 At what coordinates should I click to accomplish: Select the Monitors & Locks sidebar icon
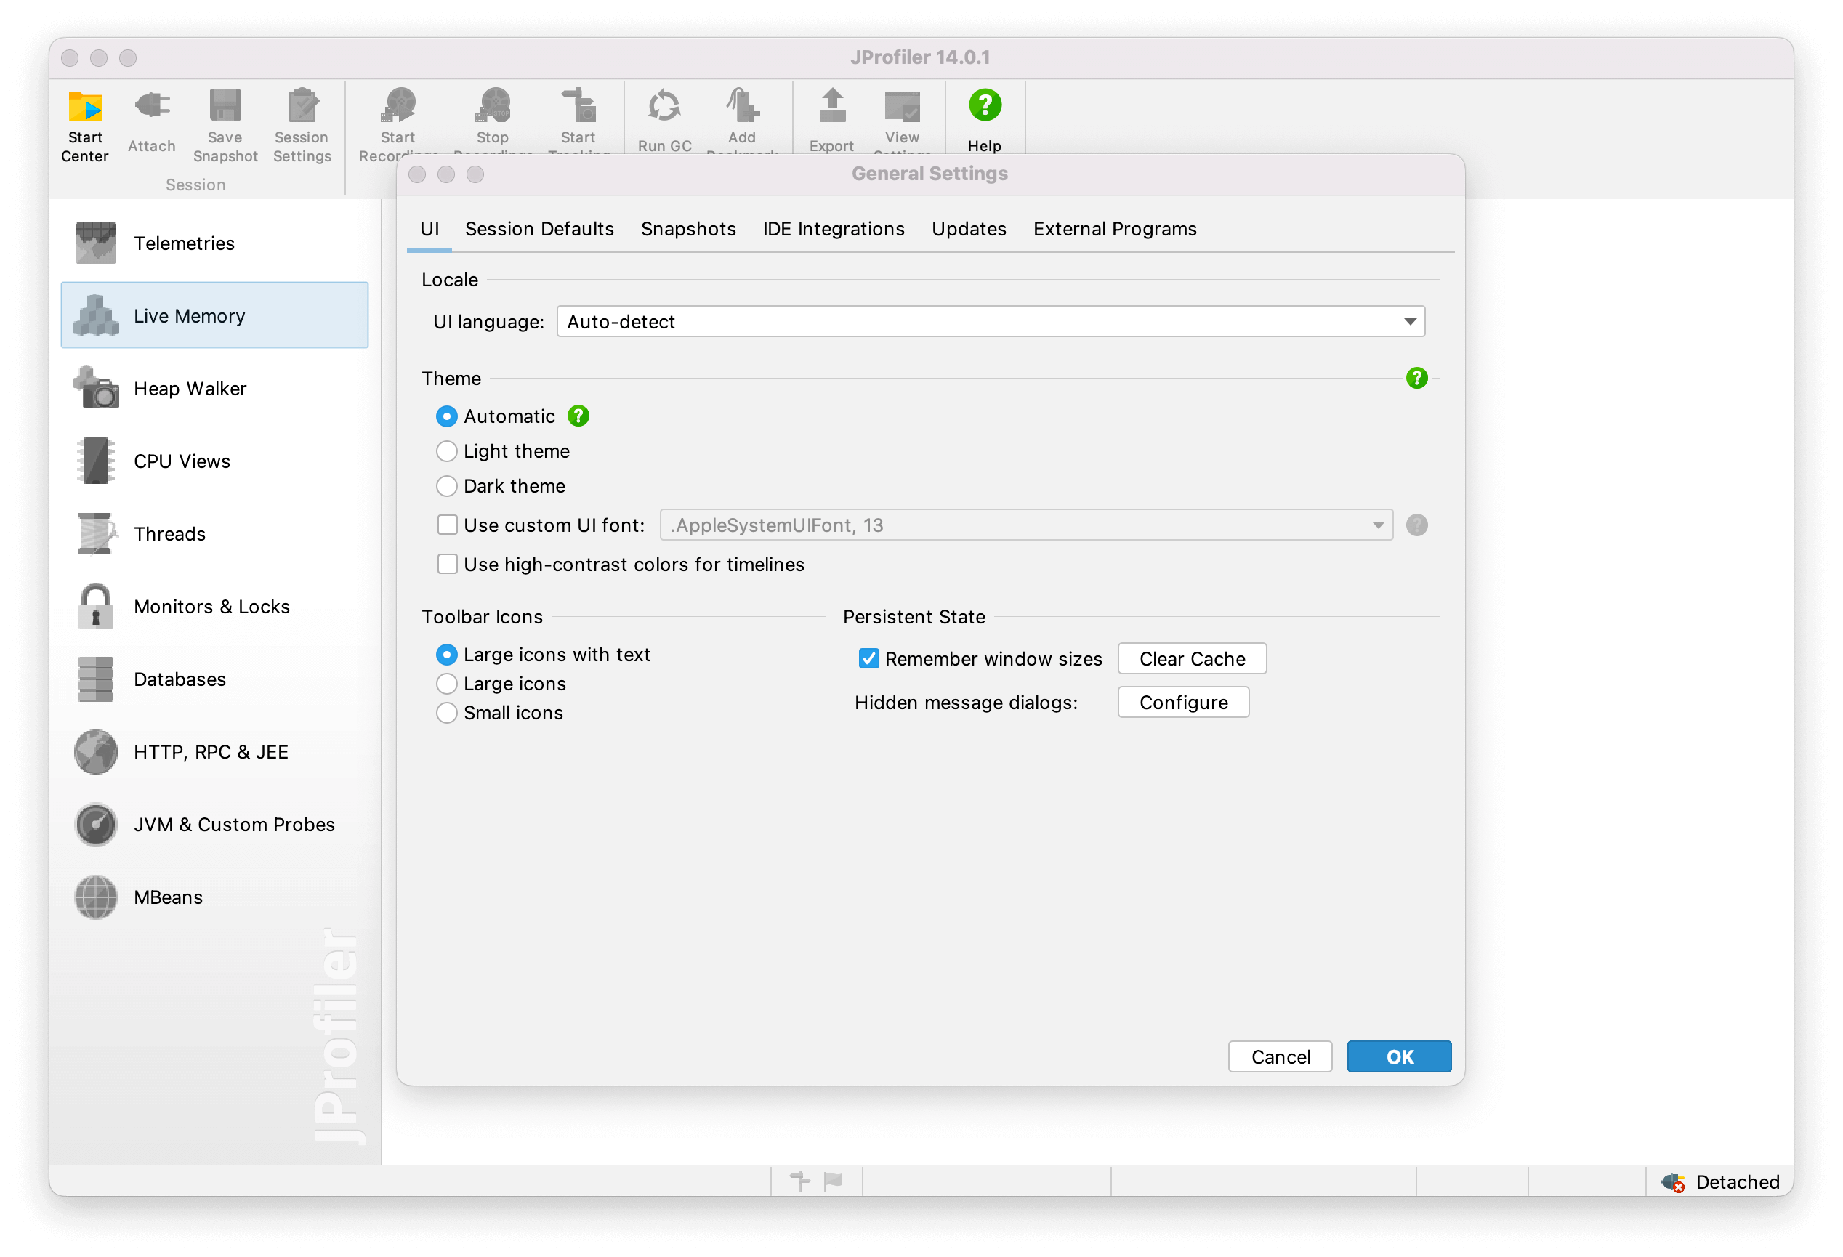point(211,606)
